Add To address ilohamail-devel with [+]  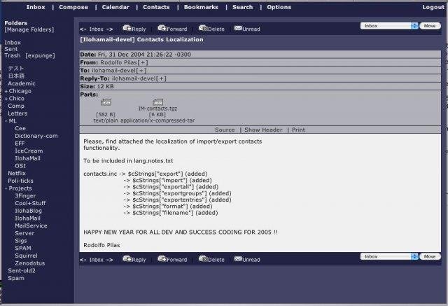click(x=141, y=70)
